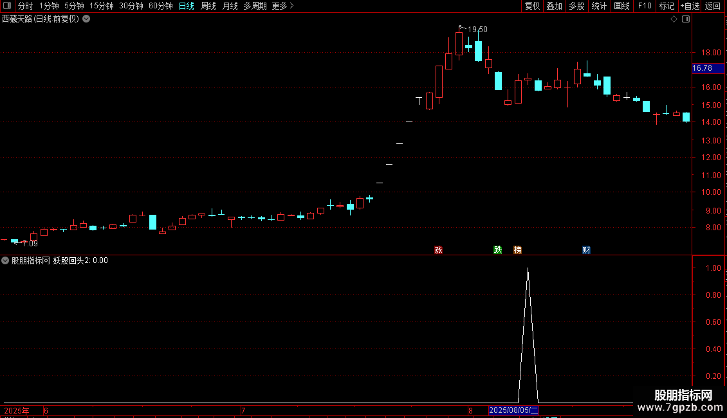727x418 pixels.
Task: Click the 10.00 price axis label
Action: pos(711,192)
